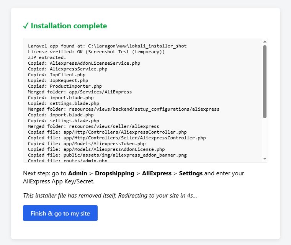This screenshot has width=291, height=245.
Task: Click the bold 'Admin' word in next step
Action: point(78,173)
